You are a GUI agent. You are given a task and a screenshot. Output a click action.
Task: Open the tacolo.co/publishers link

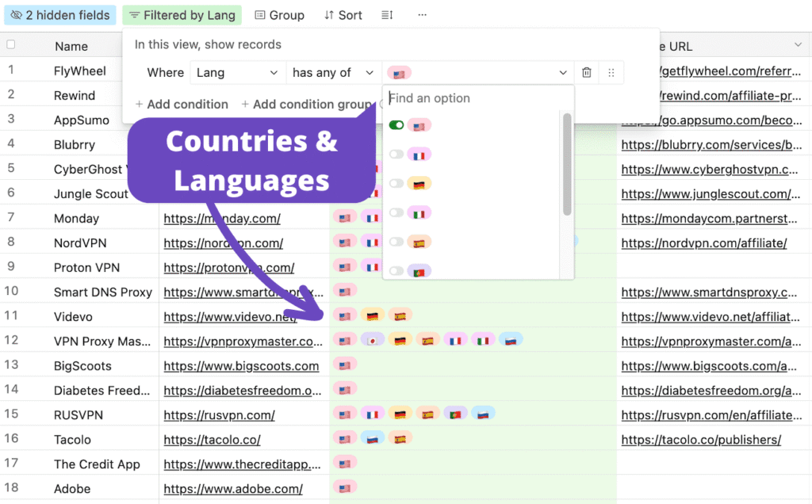click(x=701, y=439)
